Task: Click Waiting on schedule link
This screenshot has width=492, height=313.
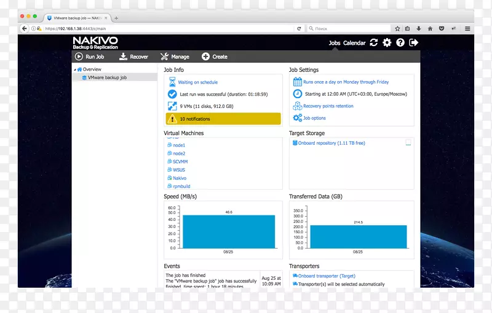Action: click(197, 82)
